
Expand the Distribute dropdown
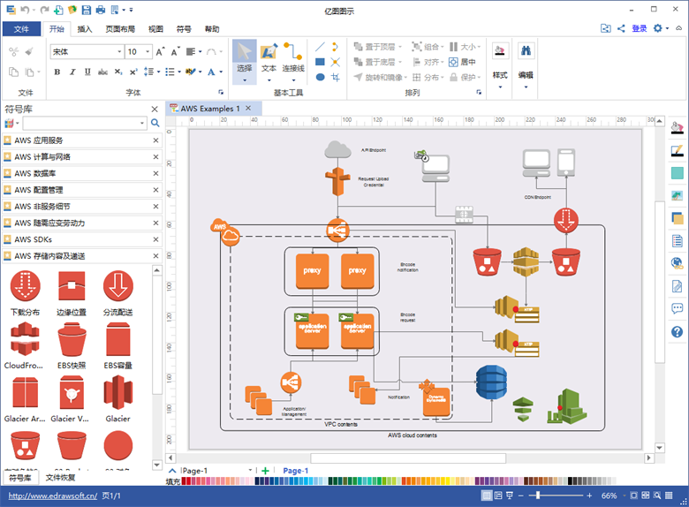442,78
